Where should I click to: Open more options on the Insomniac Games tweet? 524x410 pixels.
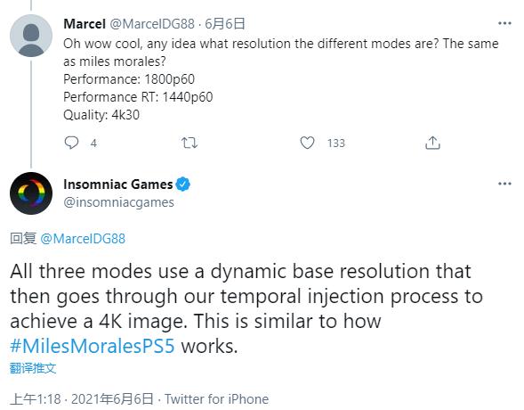[x=504, y=184]
